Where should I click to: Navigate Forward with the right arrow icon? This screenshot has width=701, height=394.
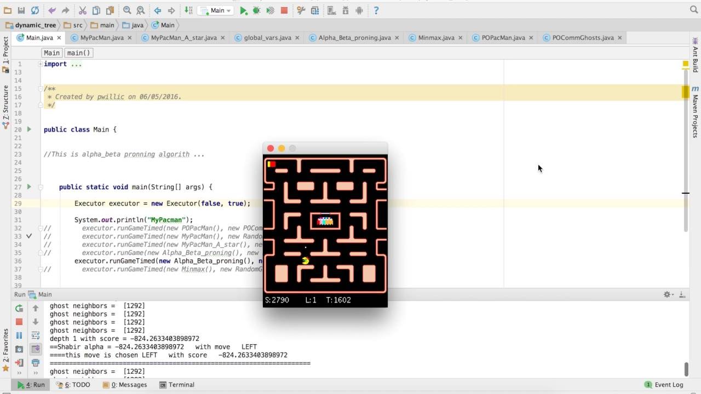(171, 10)
